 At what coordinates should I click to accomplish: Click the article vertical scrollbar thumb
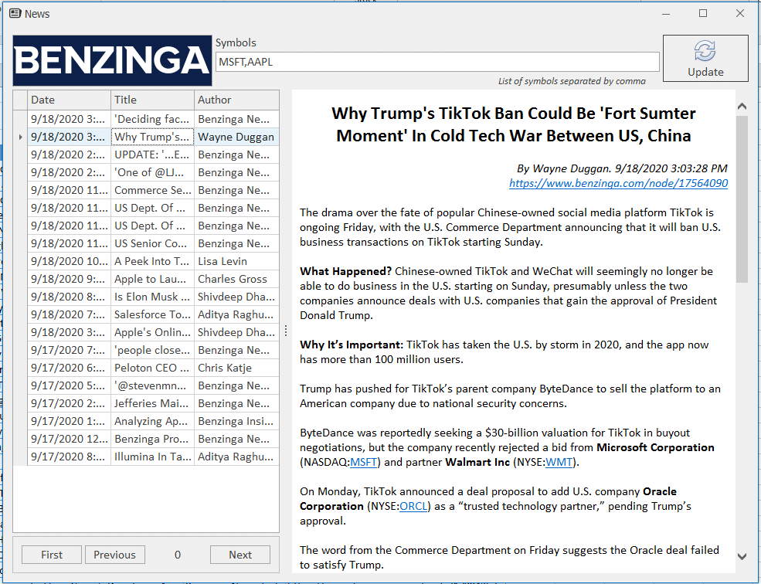pyautogui.click(x=742, y=199)
